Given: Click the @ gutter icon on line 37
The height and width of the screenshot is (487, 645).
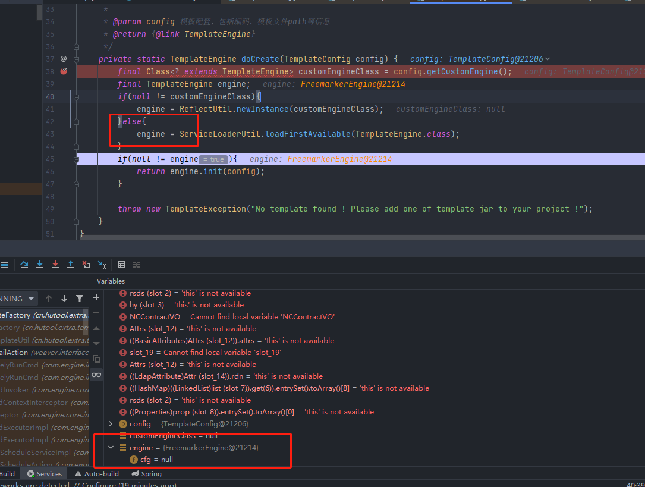Looking at the screenshot, I should 64,59.
